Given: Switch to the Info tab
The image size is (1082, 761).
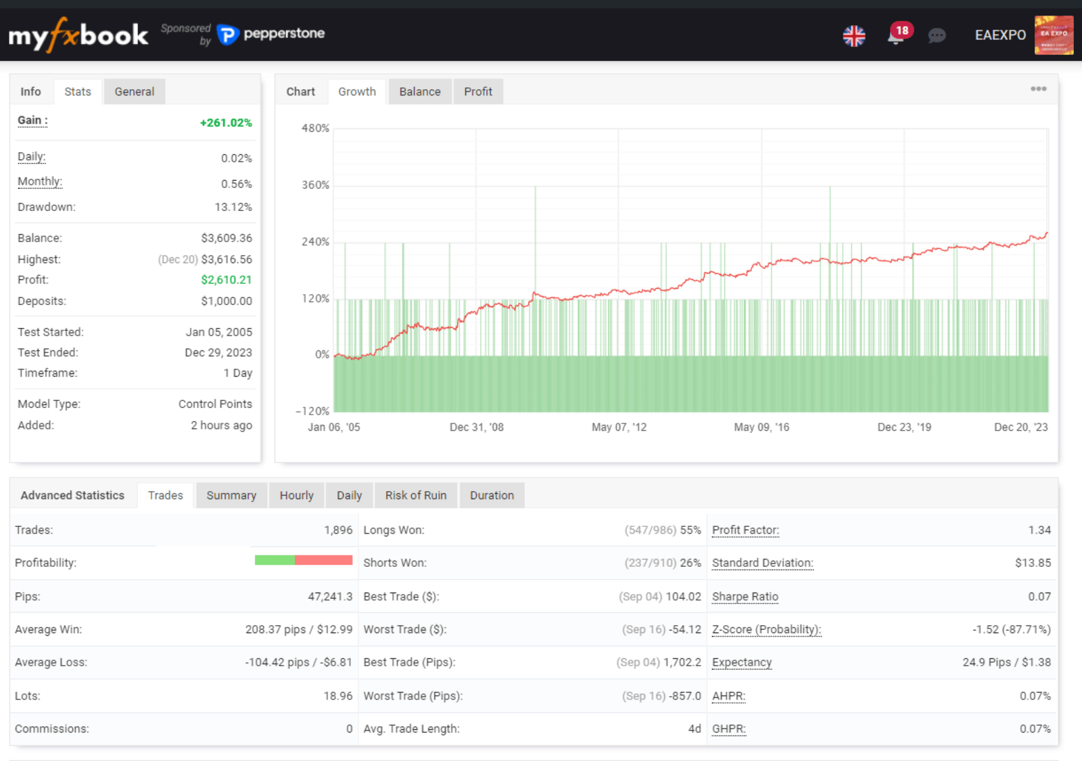Looking at the screenshot, I should point(30,91).
